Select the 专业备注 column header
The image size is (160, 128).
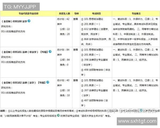click(x=136, y=14)
